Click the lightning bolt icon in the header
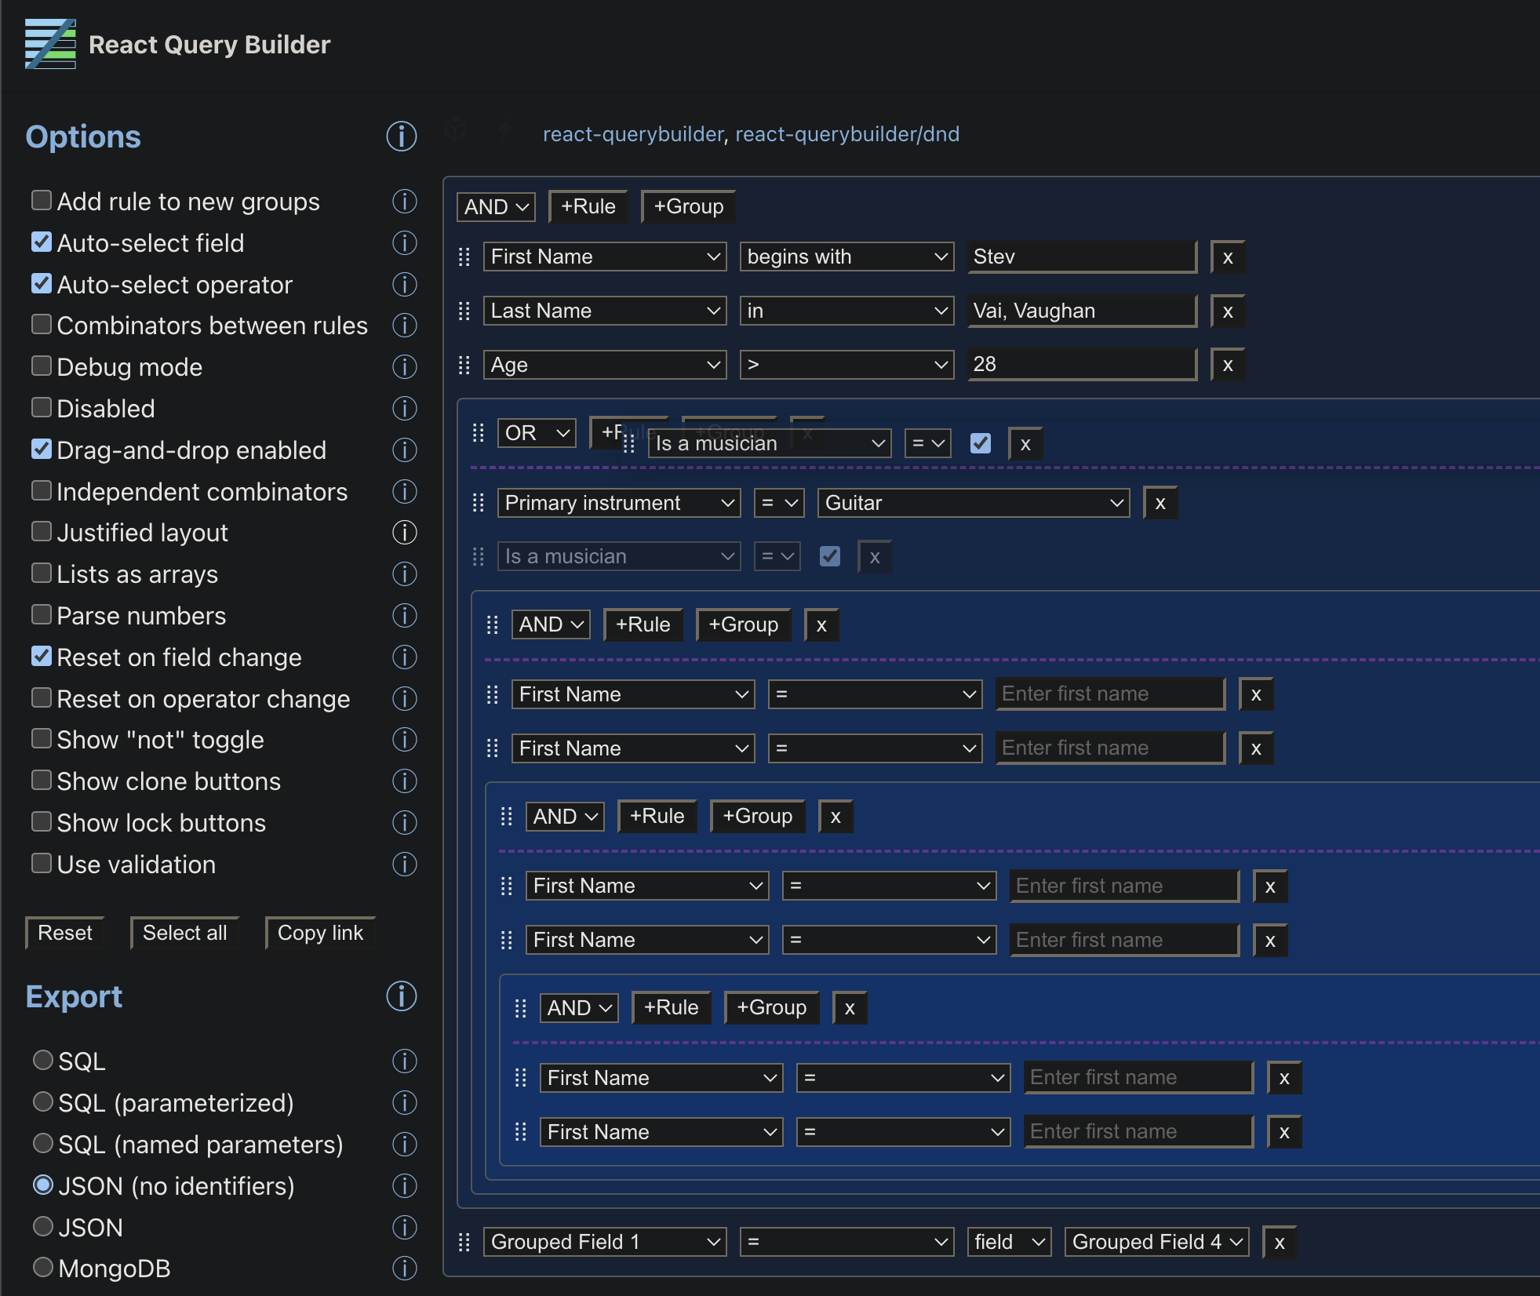Viewport: 1540px width, 1296px height. [x=505, y=130]
